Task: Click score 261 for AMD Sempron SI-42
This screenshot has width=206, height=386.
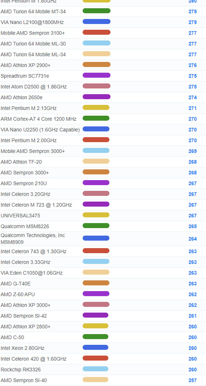Action: [x=193, y=316]
